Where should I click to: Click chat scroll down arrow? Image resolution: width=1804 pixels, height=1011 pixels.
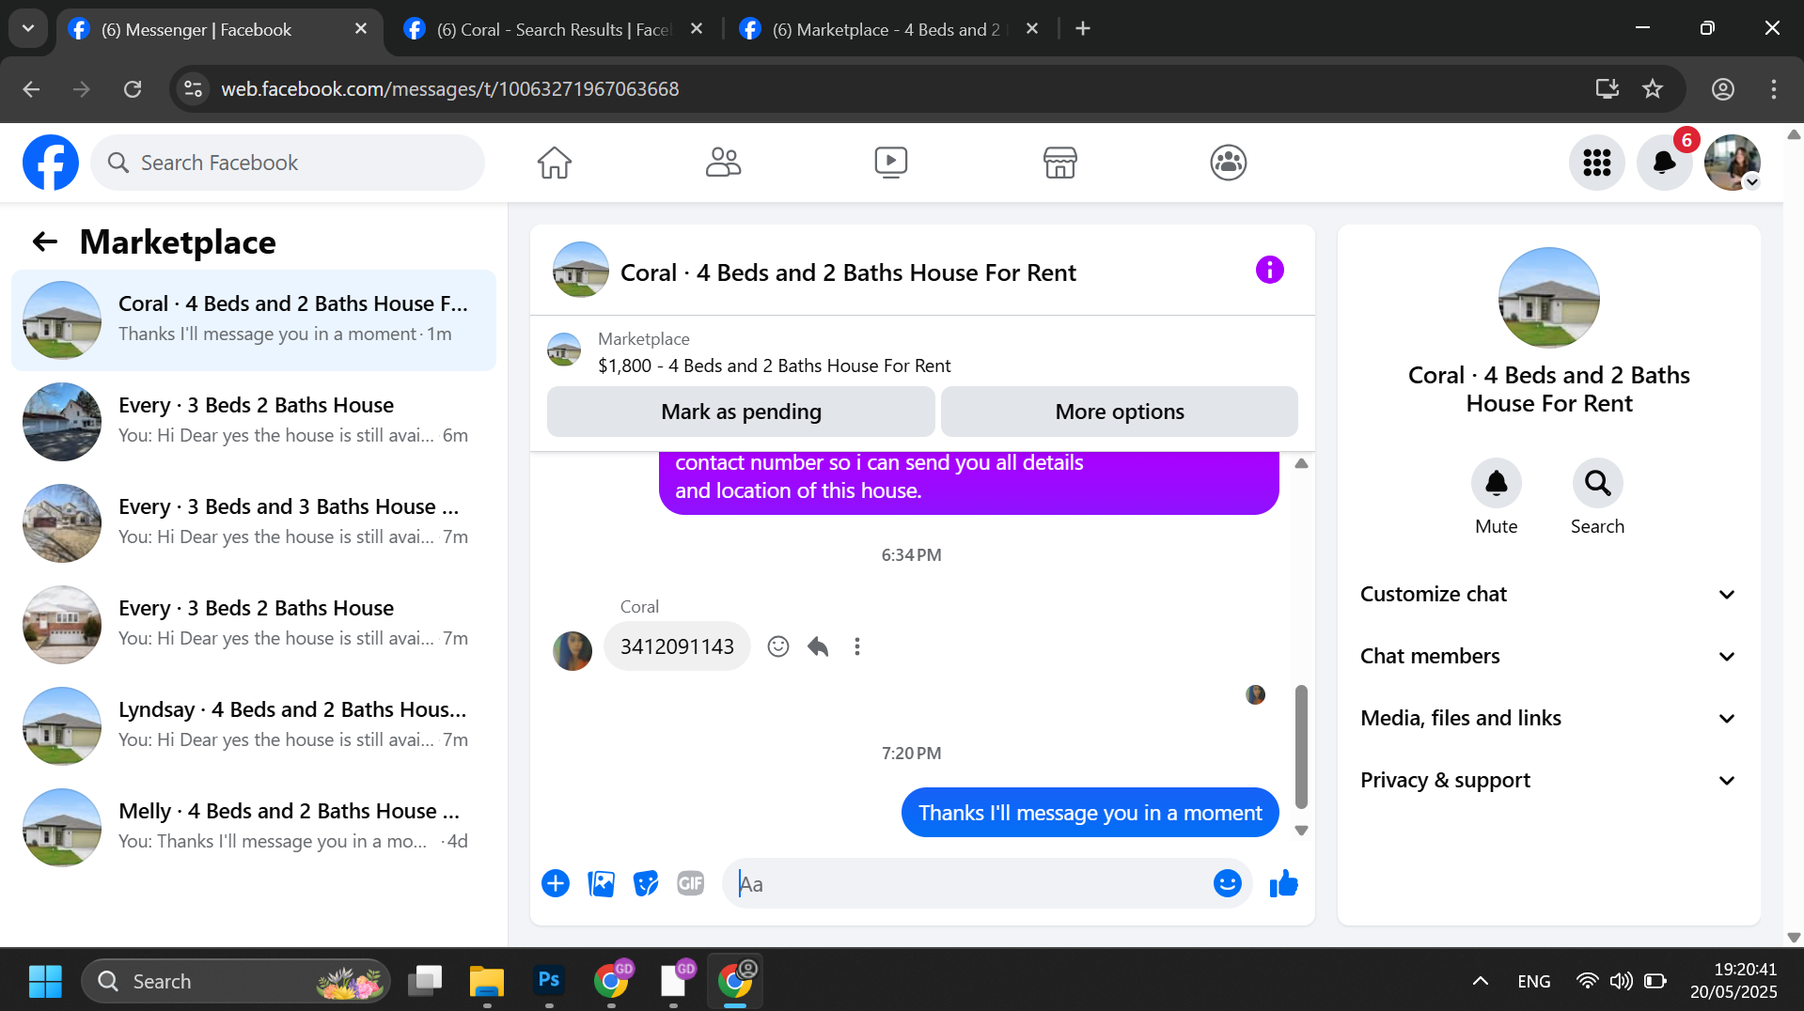[1301, 831]
